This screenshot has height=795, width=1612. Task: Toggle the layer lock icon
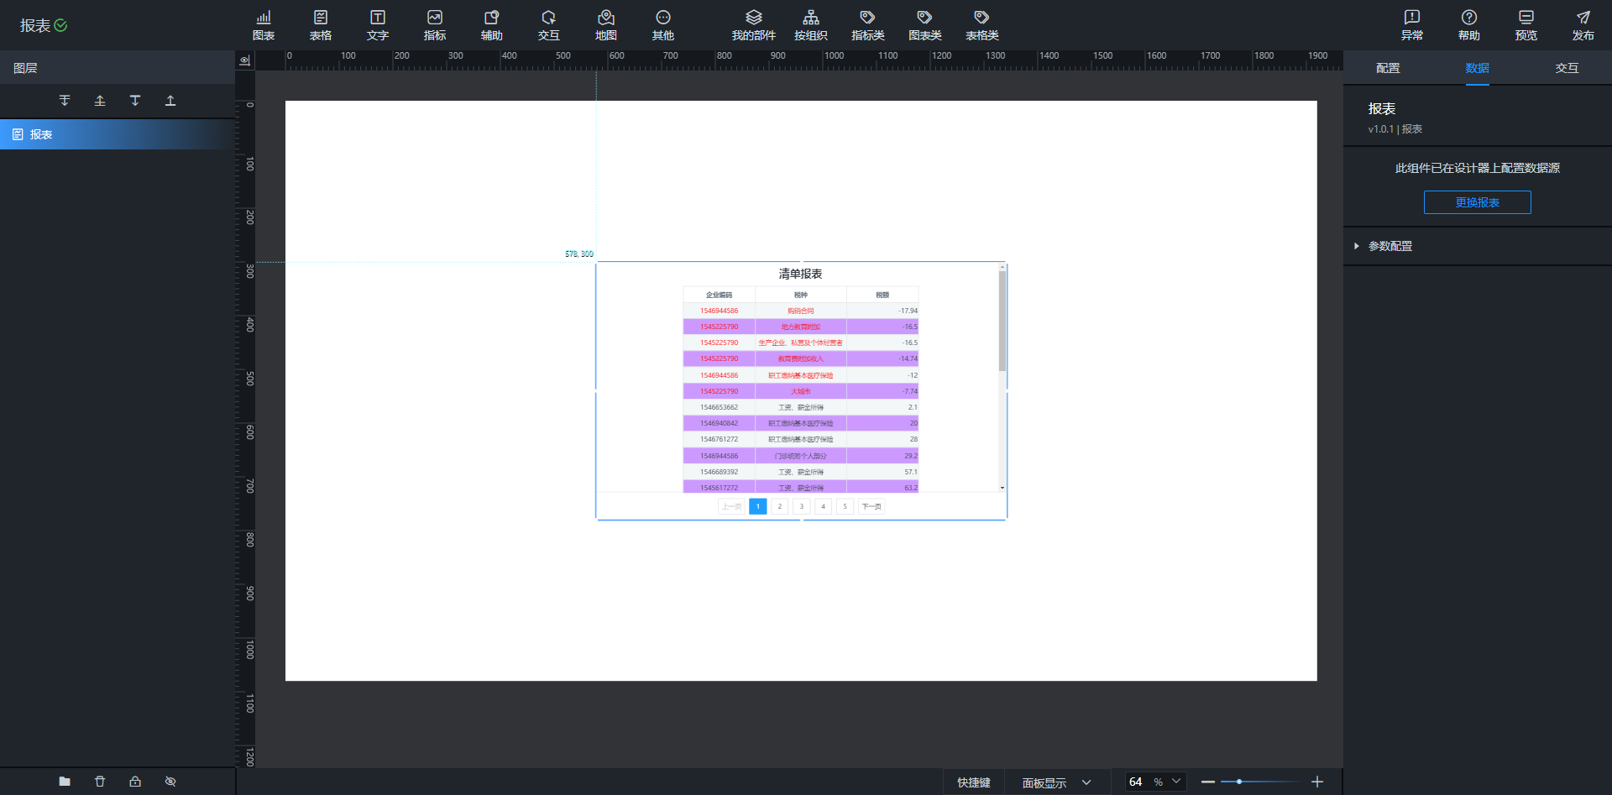coord(135,782)
